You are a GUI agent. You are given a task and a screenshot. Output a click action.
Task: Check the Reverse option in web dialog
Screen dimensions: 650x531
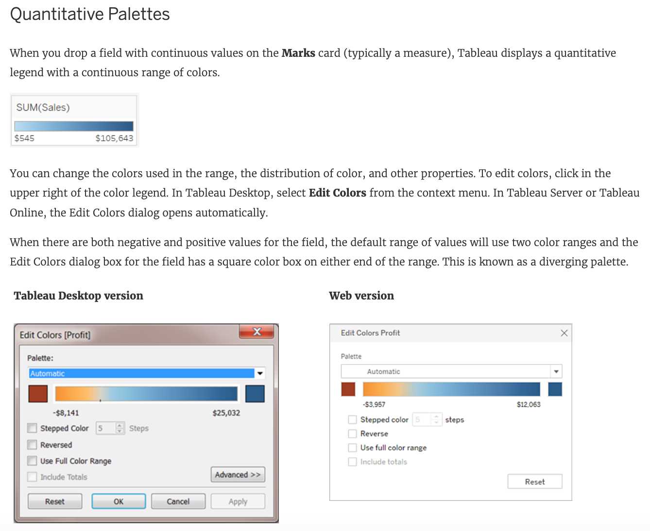tap(353, 434)
